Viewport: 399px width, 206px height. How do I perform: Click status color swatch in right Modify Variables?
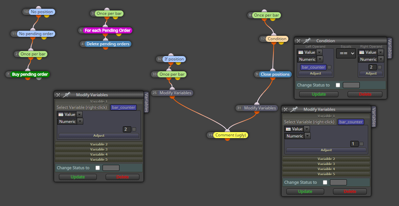point(338,182)
